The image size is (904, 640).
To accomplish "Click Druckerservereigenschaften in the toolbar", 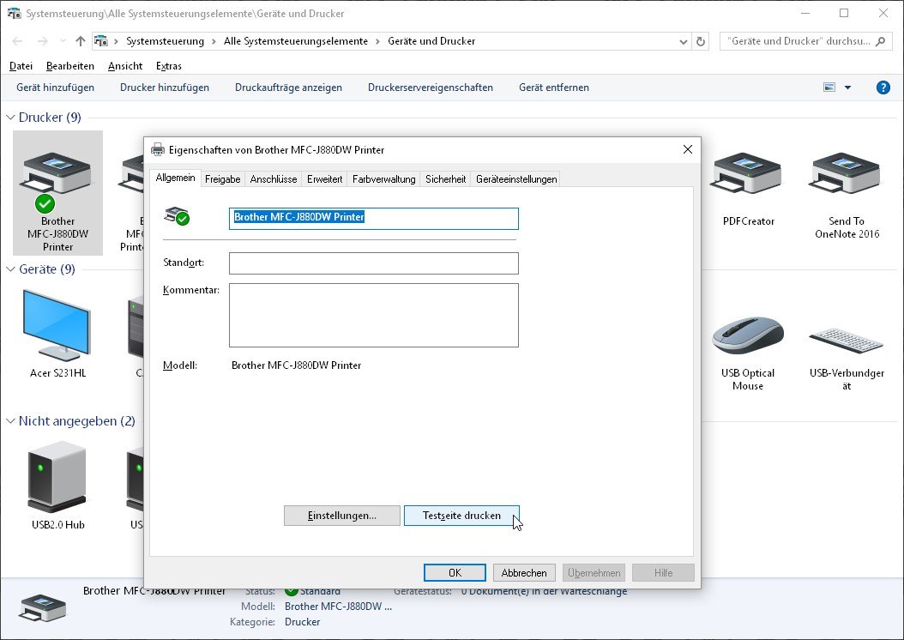I will pyautogui.click(x=431, y=87).
